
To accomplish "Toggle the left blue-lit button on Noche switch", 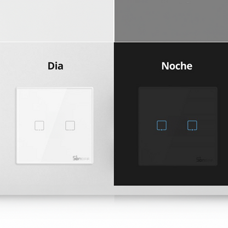I will (x=162, y=126).
